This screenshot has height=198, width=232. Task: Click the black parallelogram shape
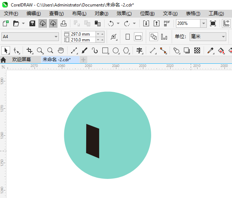93,141
